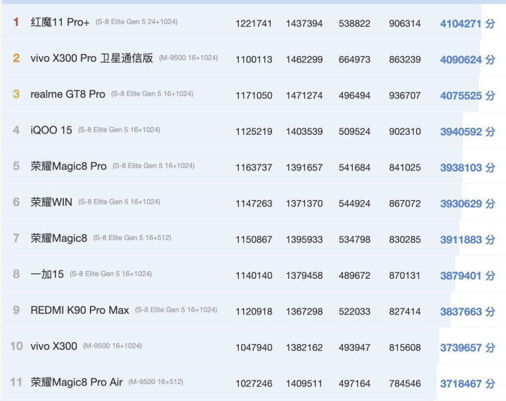Click total score 3930629 分
This screenshot has width=506, height=401.
point(467,204)
